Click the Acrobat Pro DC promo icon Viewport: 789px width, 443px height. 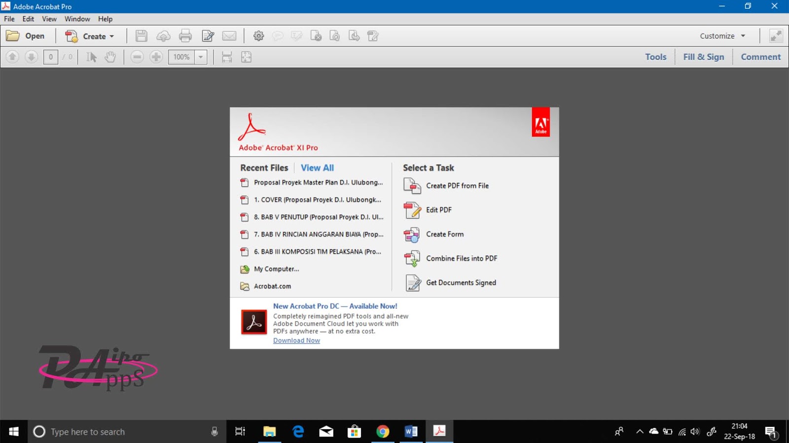[254, 322]
